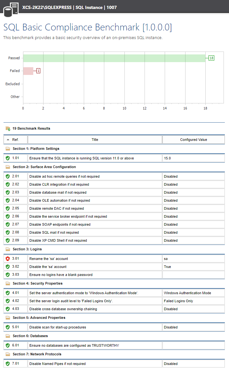Image resolution: width=229 pixels, height=372 pixels.
Task: Sort by the Configured Value column header
Action: click(193, 140)
